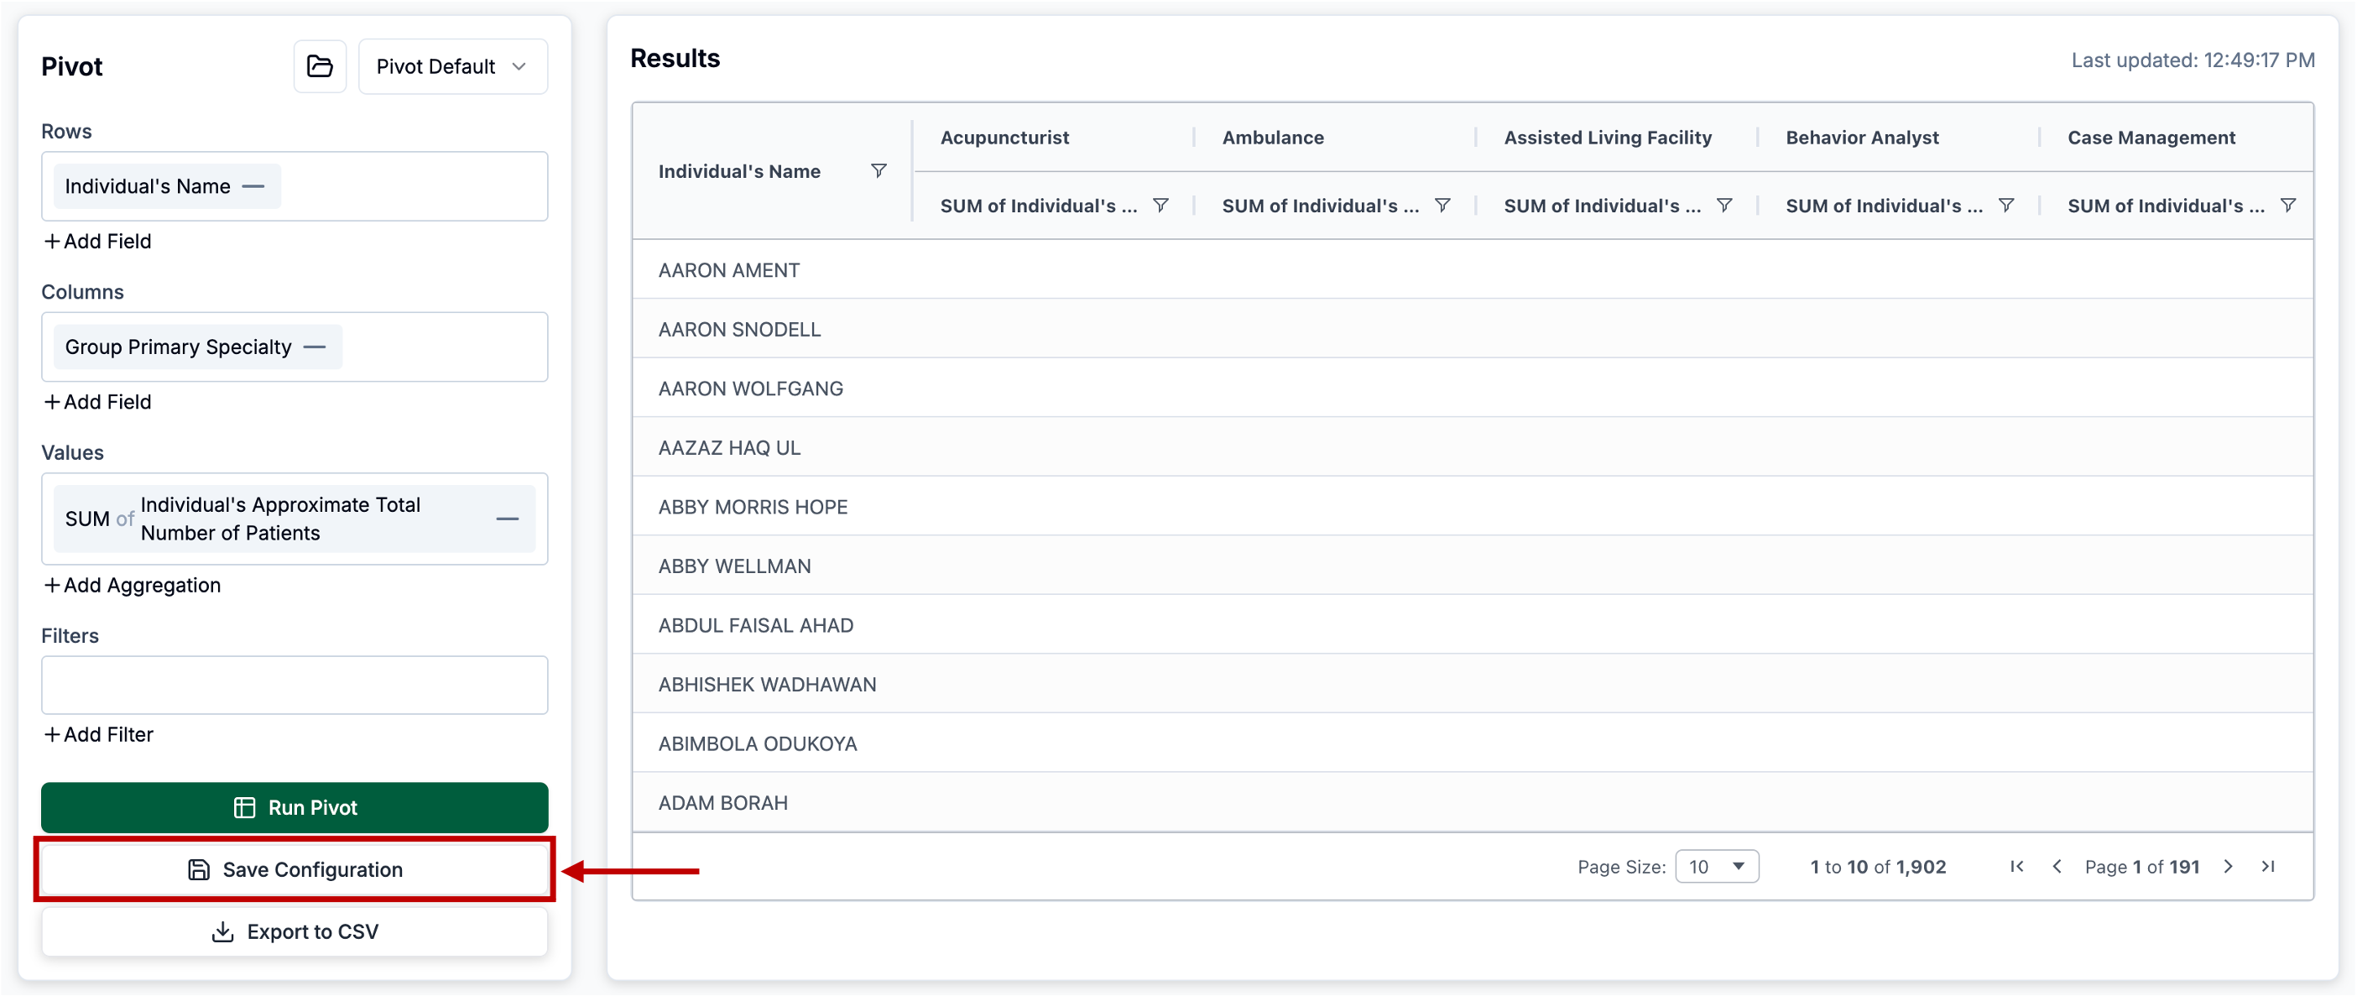This screenshot has width=2357, height=996.
Task: Add a new filter
Action: point(99,734)
